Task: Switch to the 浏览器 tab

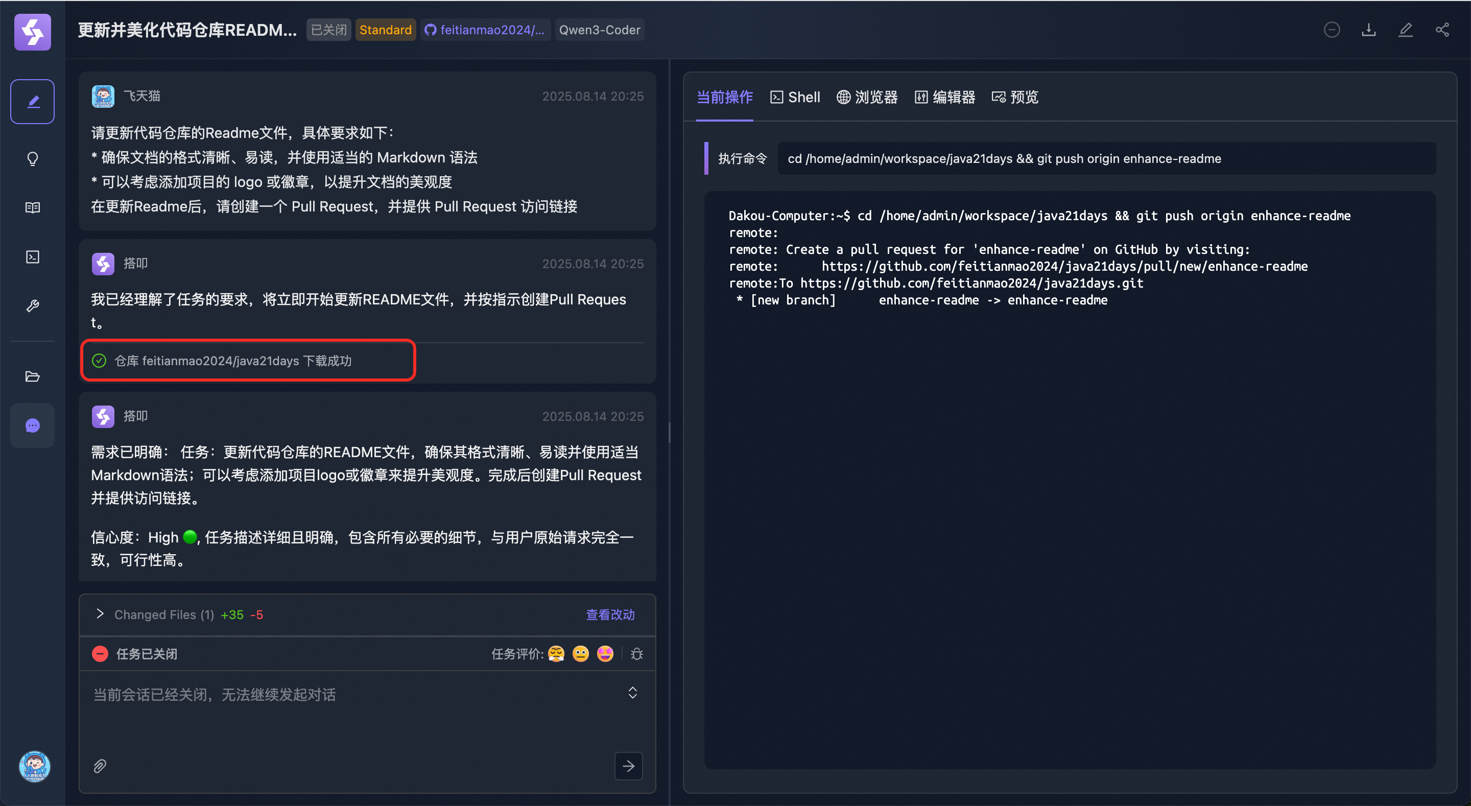Action: point(867,97)
